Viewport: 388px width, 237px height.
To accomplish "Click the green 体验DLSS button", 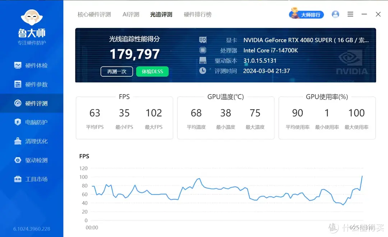I will click(152, 71).
